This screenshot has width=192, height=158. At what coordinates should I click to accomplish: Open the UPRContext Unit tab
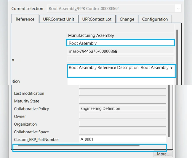59,19
